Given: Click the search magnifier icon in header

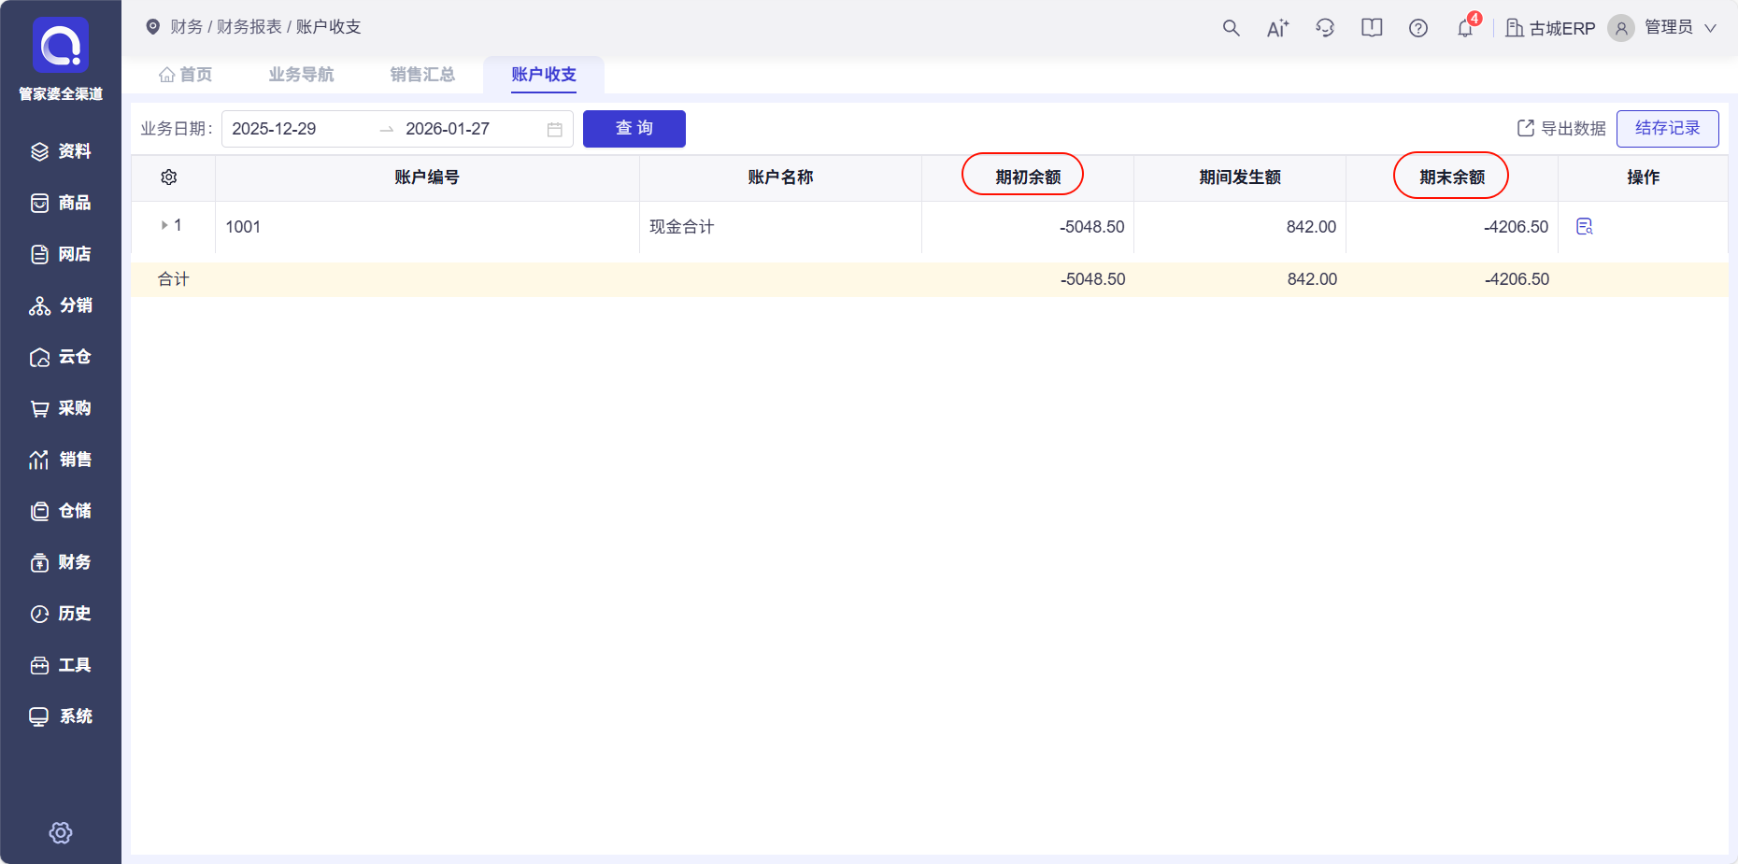Looking at the screenshot, I should coord(1231,28).
